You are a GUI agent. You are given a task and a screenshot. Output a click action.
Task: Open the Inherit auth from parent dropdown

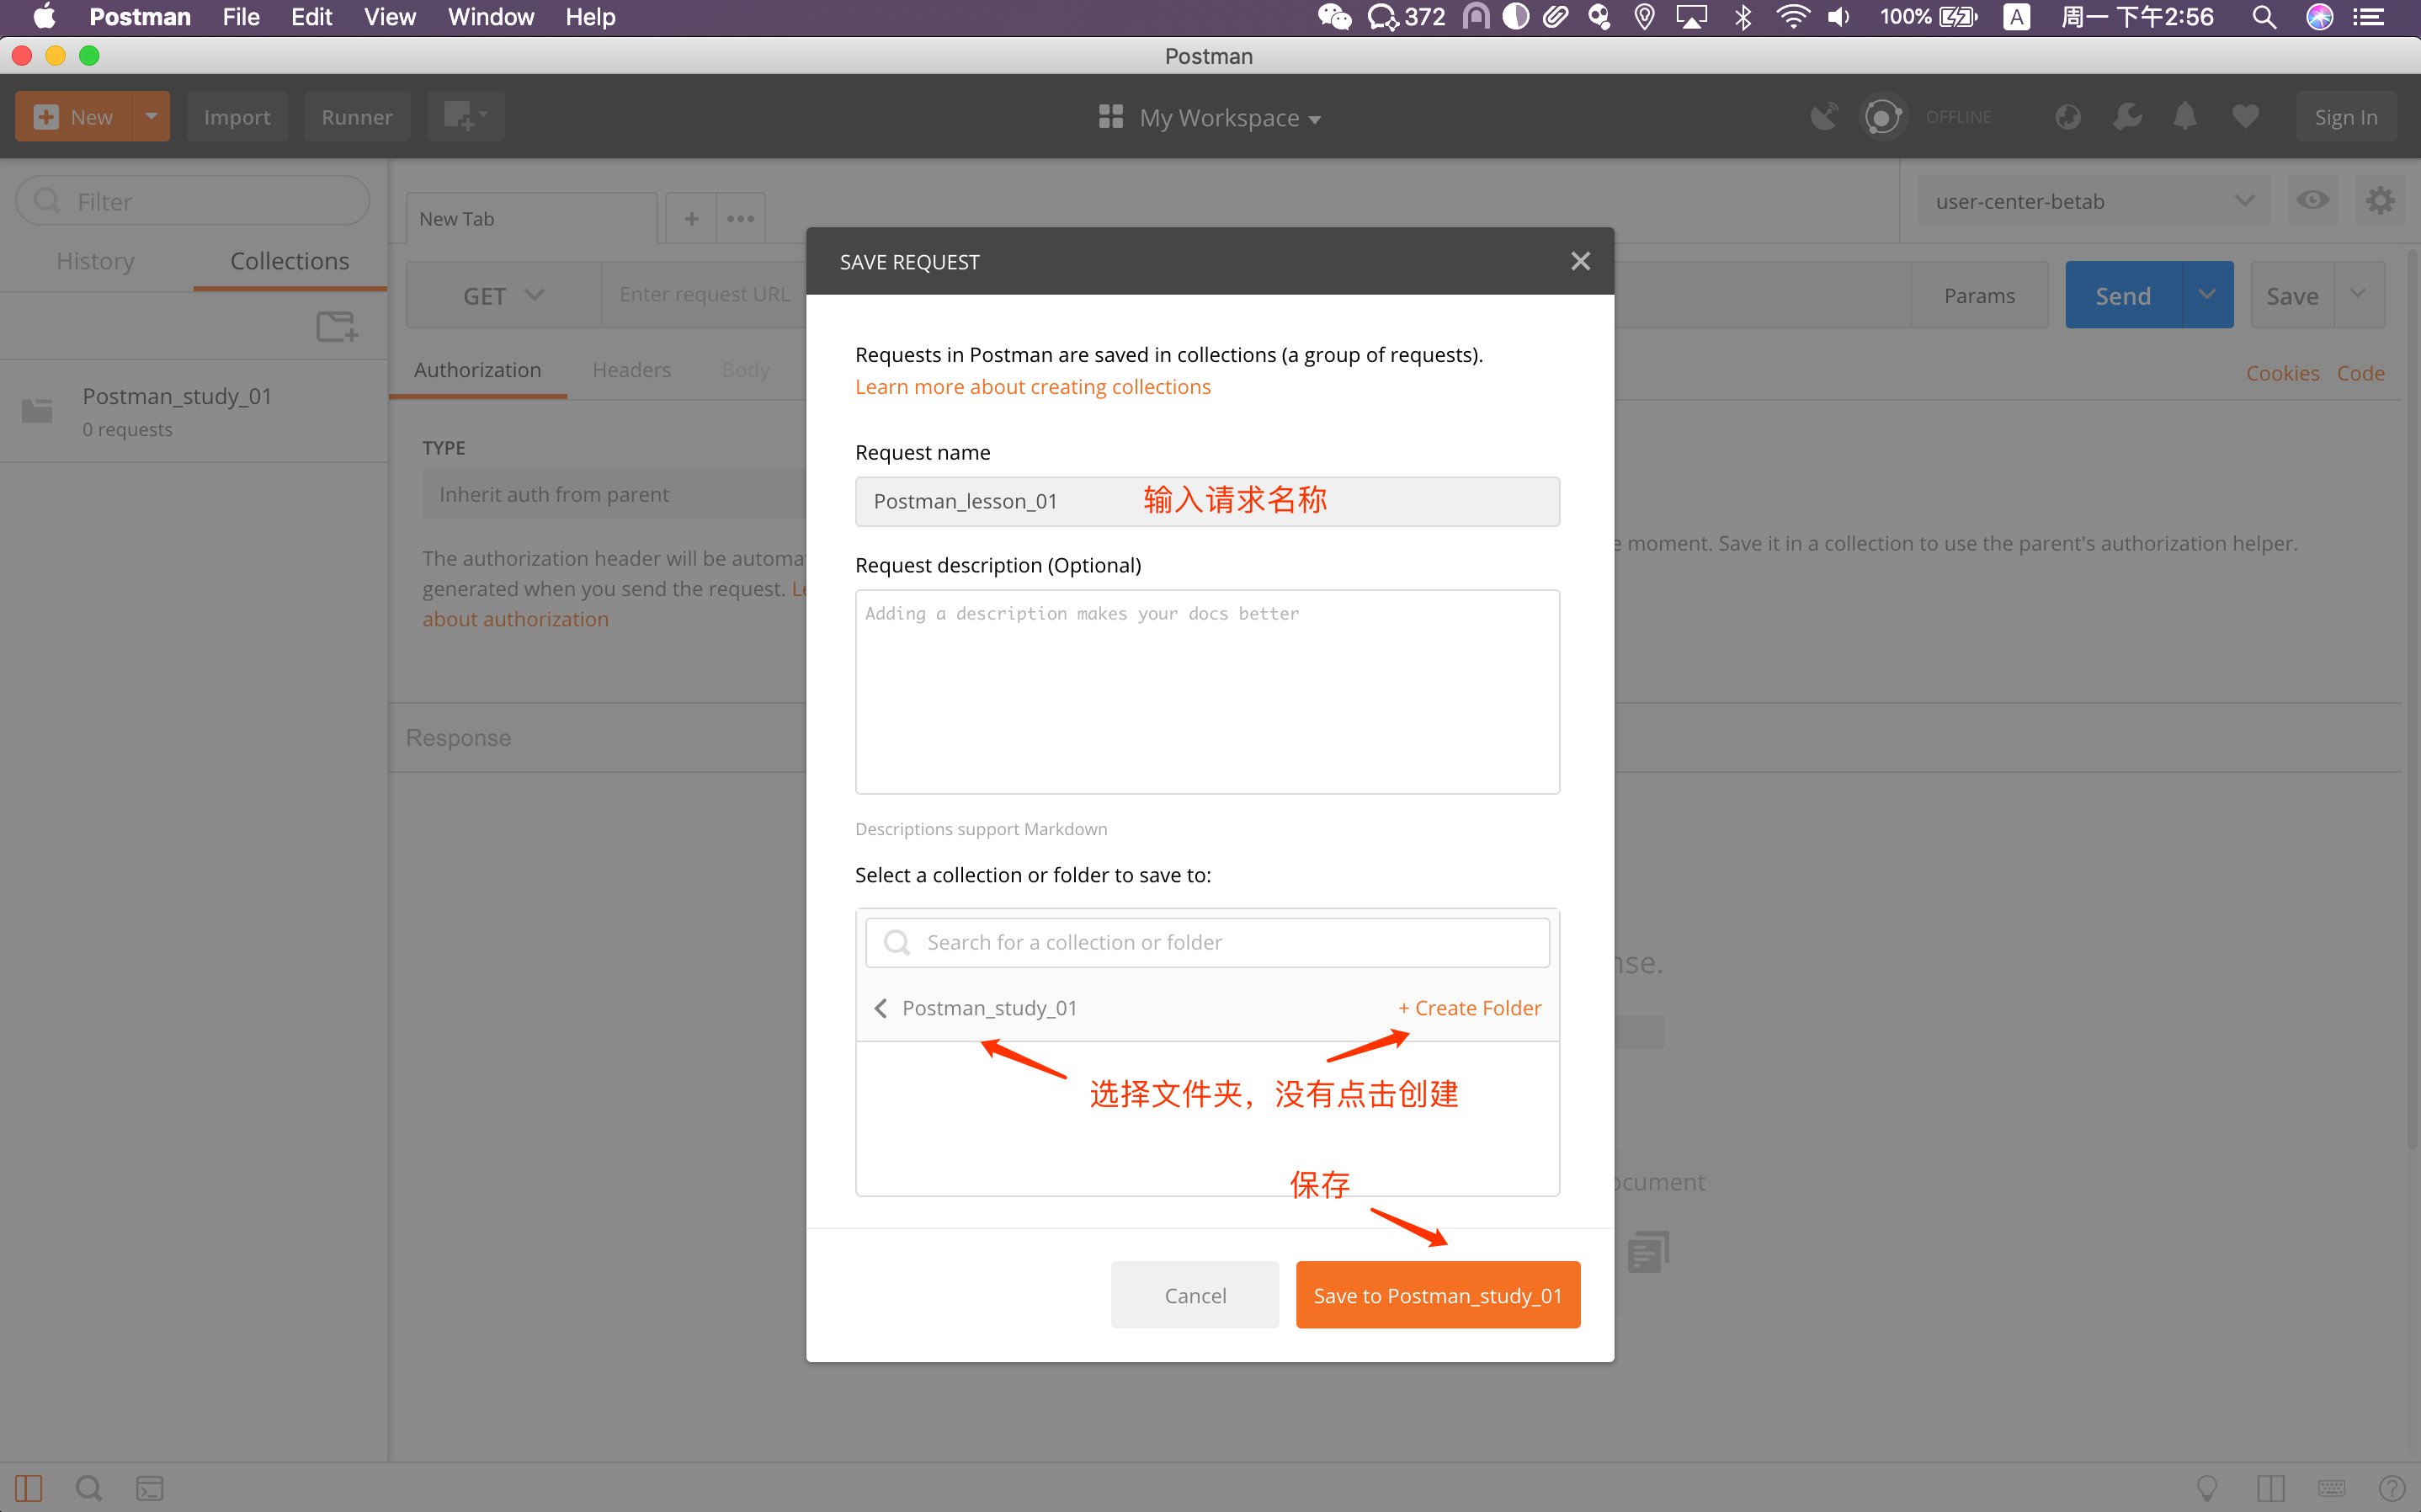[614, 494]
